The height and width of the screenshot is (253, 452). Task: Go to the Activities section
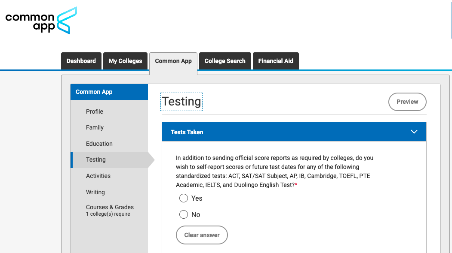[x=98, y=176]
